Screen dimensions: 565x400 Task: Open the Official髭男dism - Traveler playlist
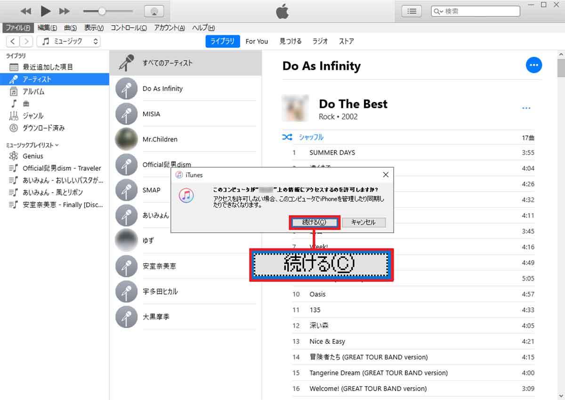(55, 168)
